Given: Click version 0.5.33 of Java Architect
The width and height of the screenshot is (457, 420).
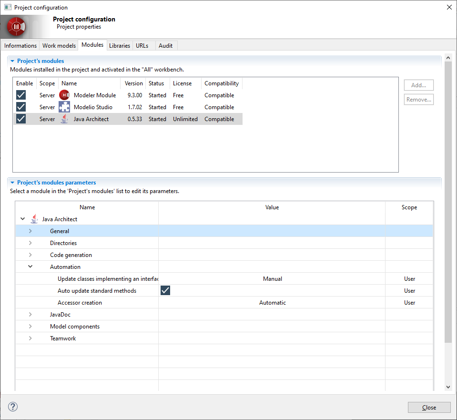Looking at the screenshot, I should (135, 119).
